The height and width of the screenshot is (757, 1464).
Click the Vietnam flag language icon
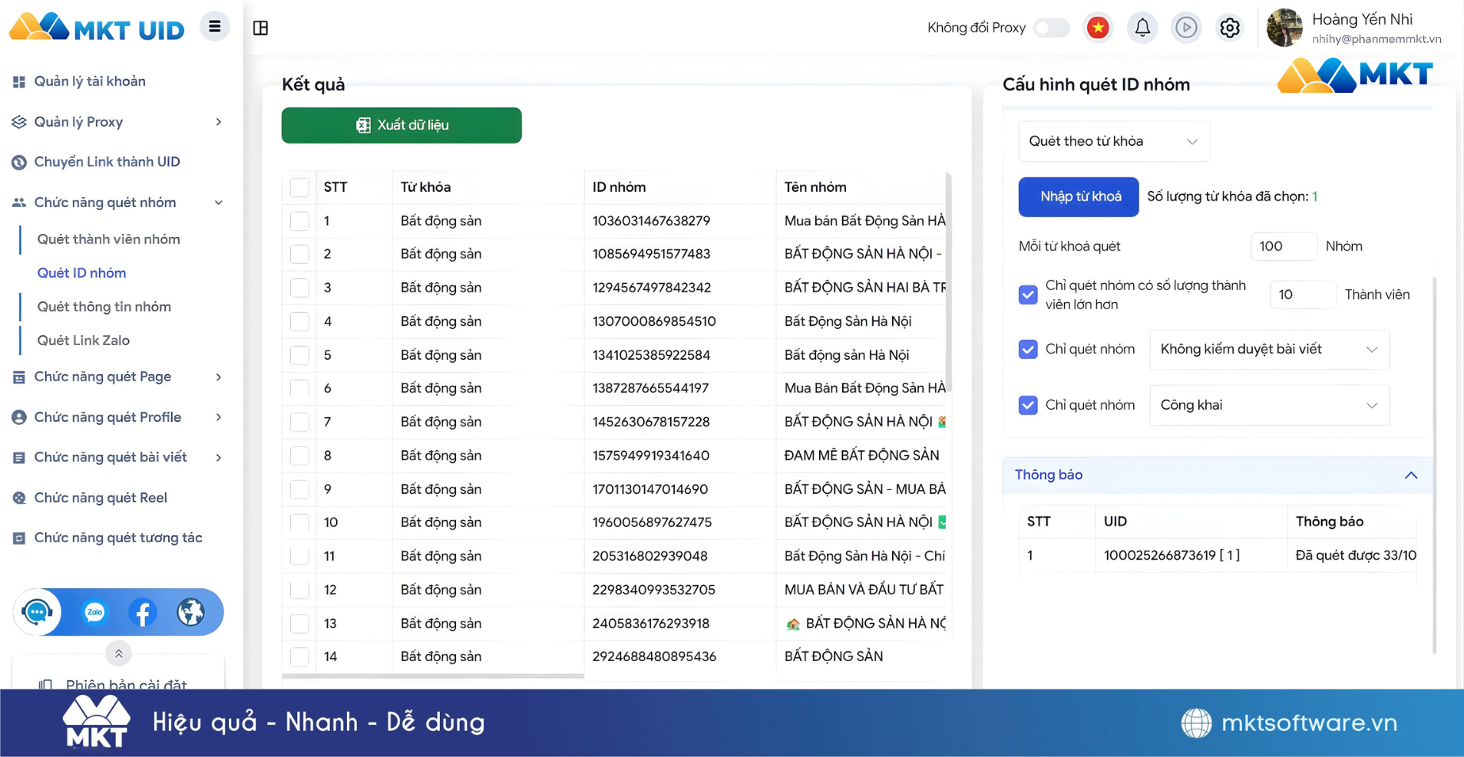tap(1098, 28)
